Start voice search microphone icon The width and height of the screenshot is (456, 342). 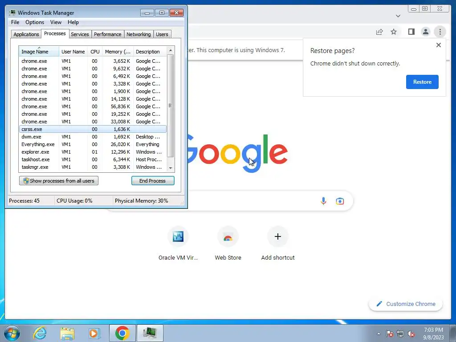pos(323,201)
